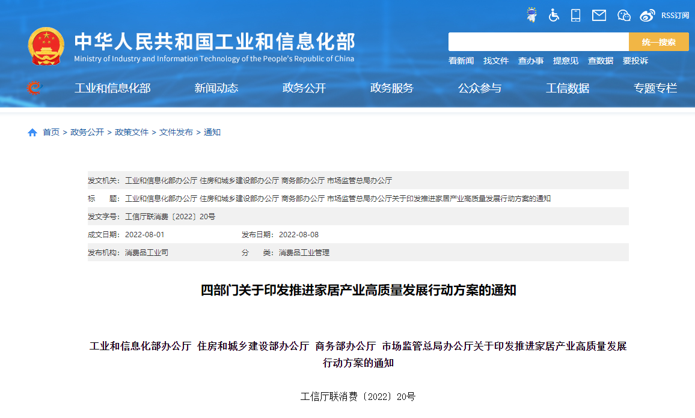
Task: Open the wheelchair accessibility mode icon
Action: click(554, 15)
